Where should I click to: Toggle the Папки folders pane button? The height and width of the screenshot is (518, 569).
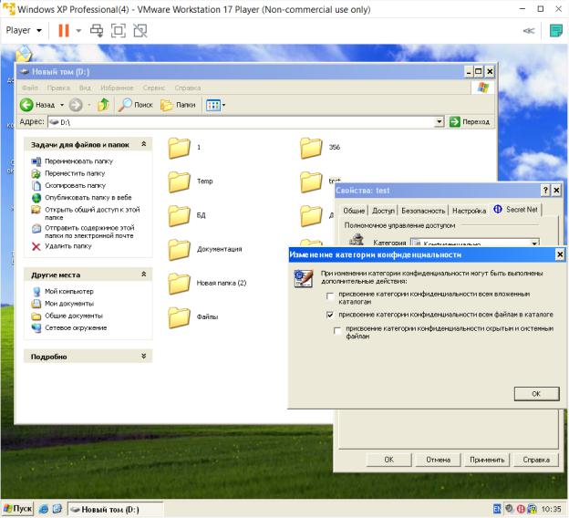178,105
